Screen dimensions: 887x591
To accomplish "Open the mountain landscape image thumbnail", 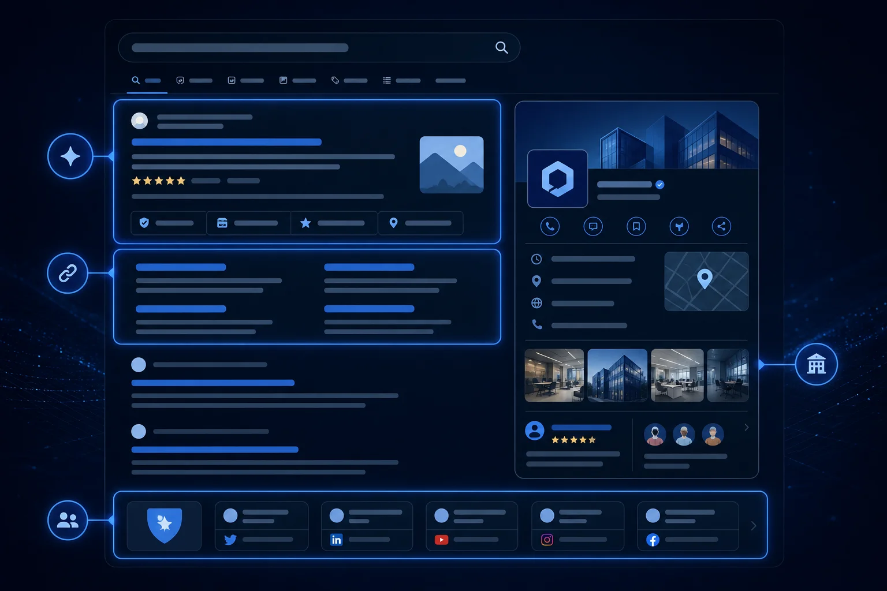I will click(452, 164).
